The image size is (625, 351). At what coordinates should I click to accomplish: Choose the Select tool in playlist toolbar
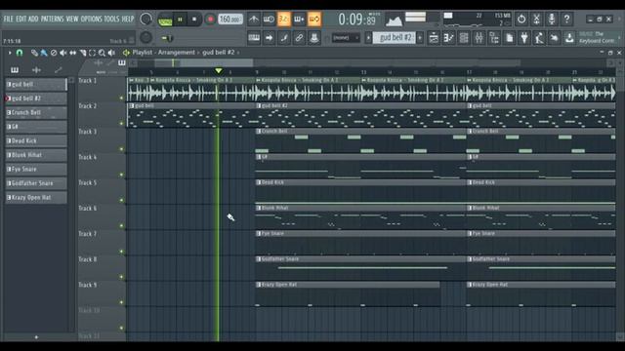(92, 53)
